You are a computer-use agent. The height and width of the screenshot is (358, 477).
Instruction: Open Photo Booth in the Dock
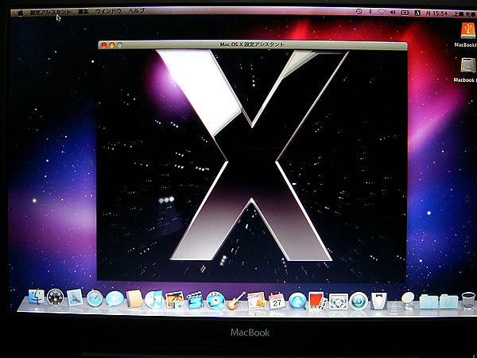click(x=317, y=302)
